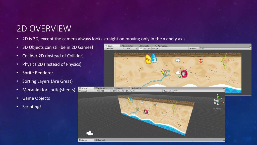257x145 pixels.
Task: Open Effects dropdown arrow in lower Scene view
Action: click(134, 91)
